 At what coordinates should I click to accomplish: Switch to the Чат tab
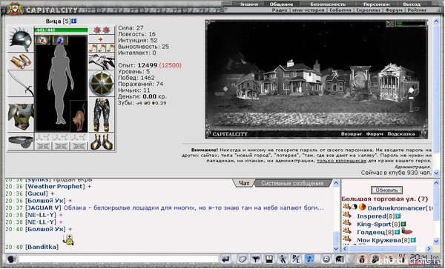244,183
